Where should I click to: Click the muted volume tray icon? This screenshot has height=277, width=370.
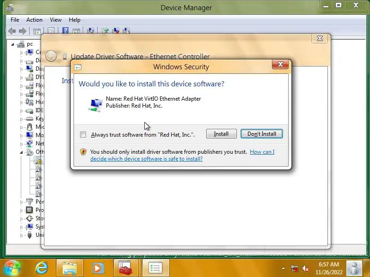306,269
